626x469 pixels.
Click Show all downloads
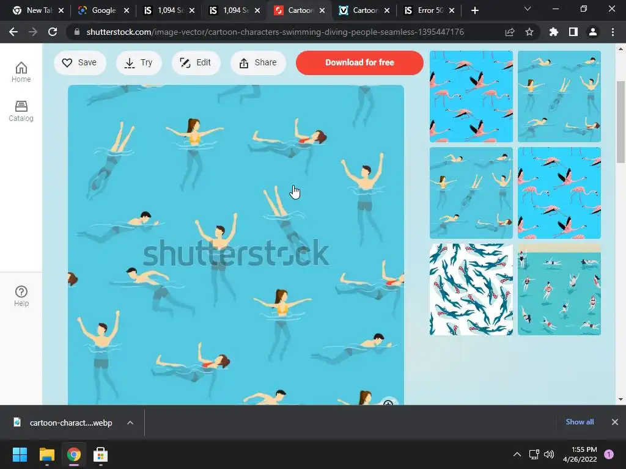pyautogui.click(x=580, y=422)
